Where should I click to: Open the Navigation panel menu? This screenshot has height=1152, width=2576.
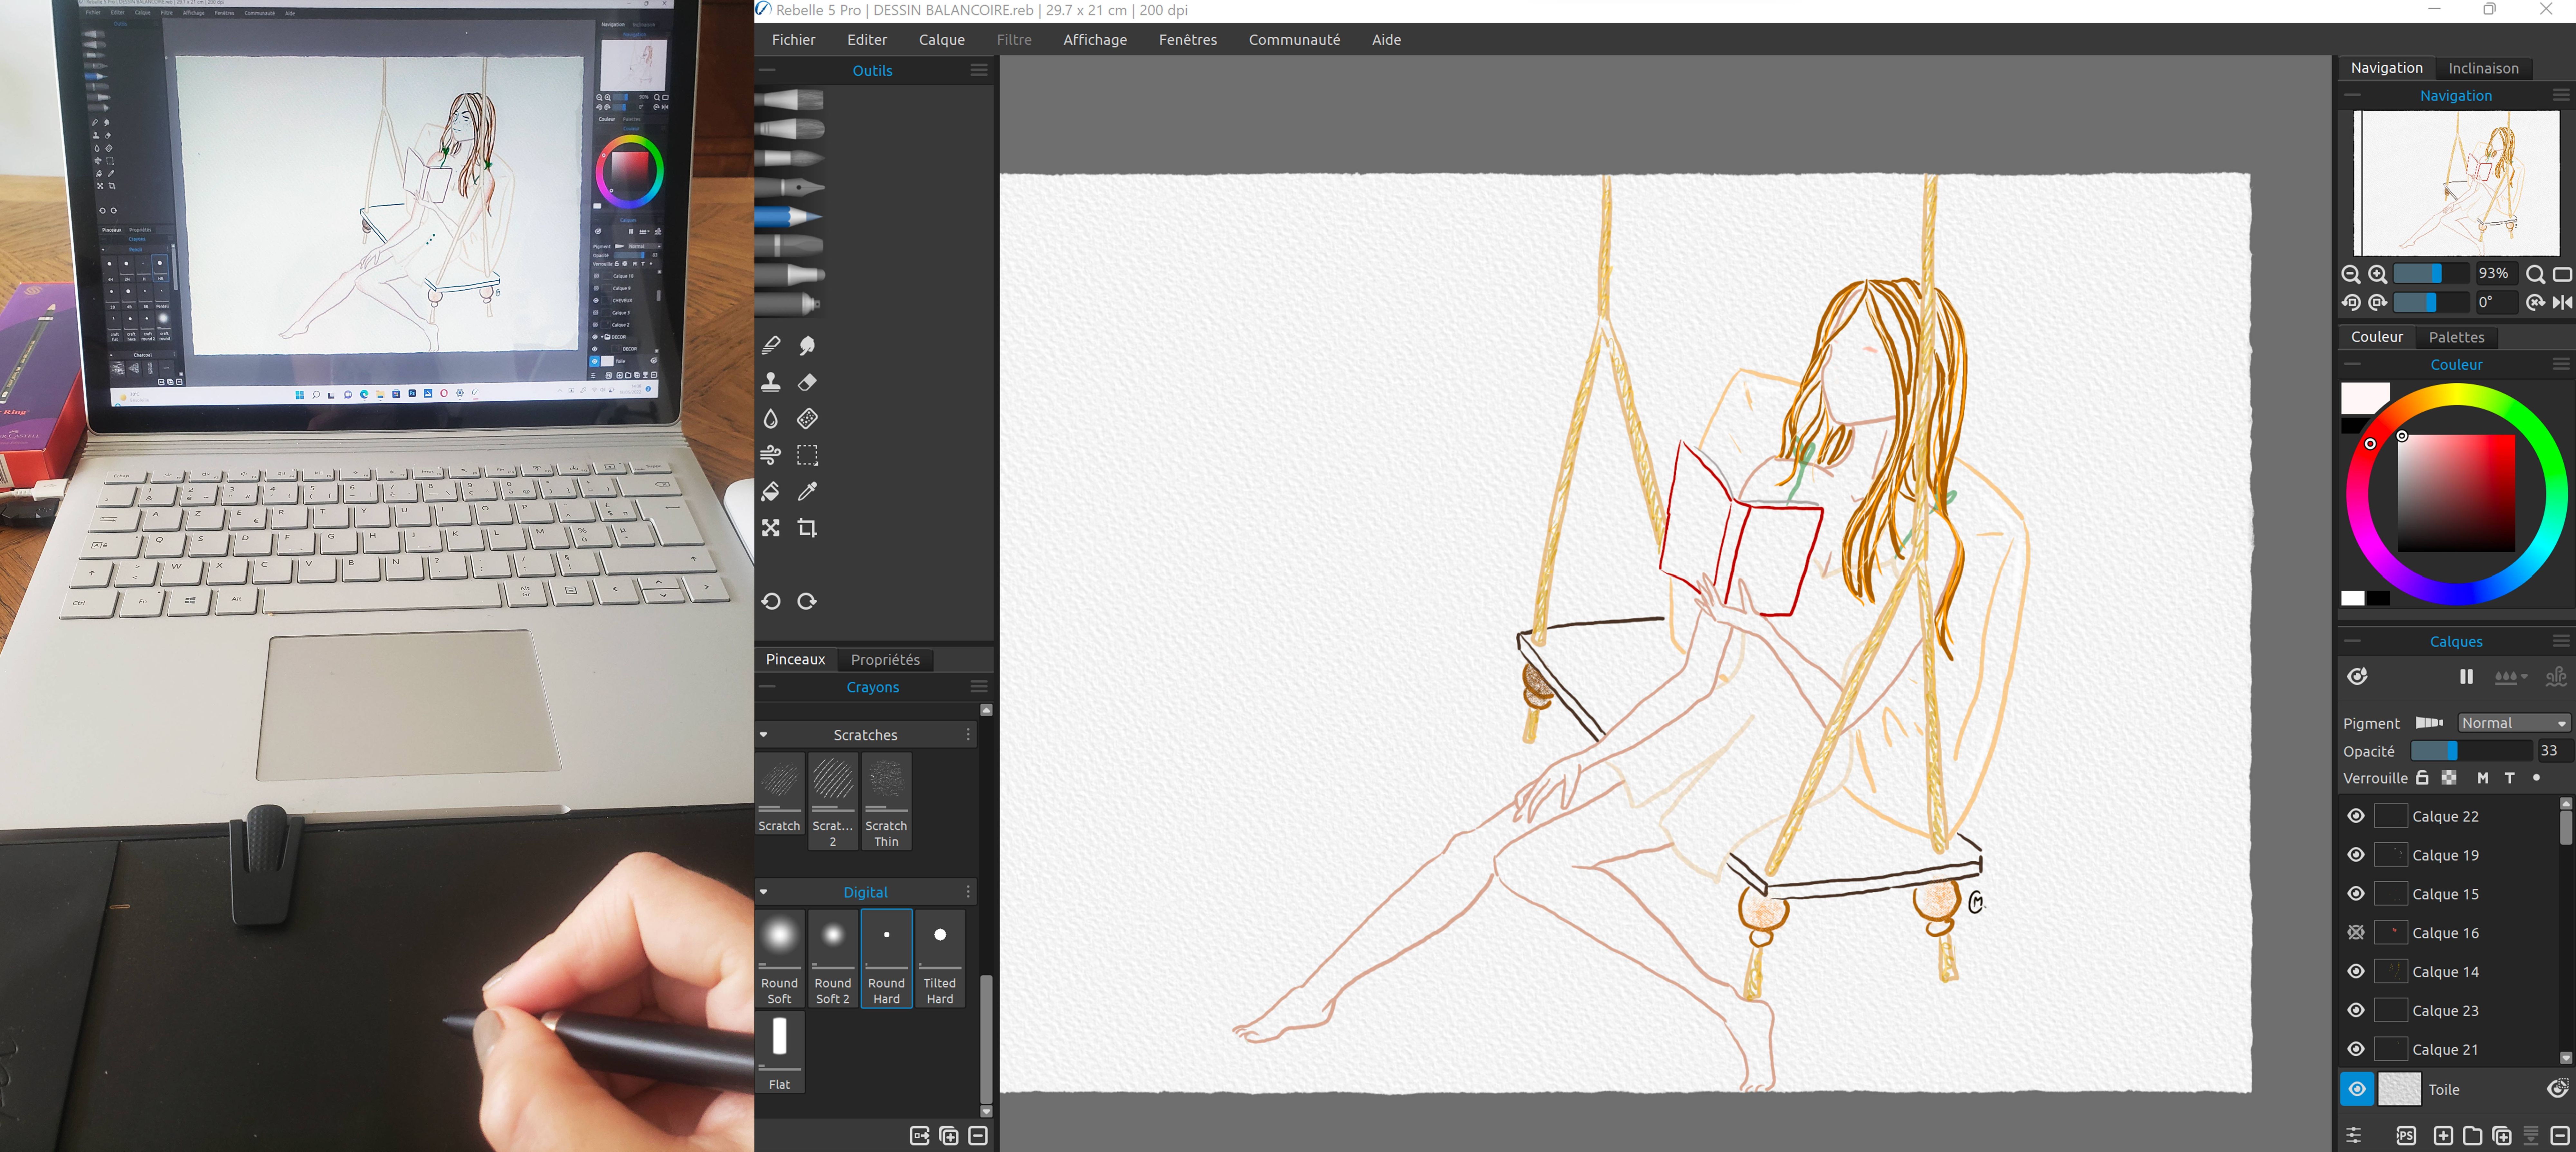pos(2561,95)
